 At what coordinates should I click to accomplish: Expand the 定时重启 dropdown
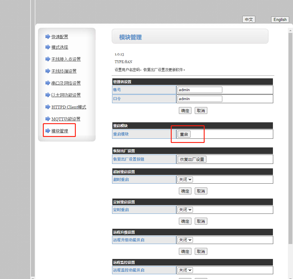pyautogui.click(x=185, y=210)
